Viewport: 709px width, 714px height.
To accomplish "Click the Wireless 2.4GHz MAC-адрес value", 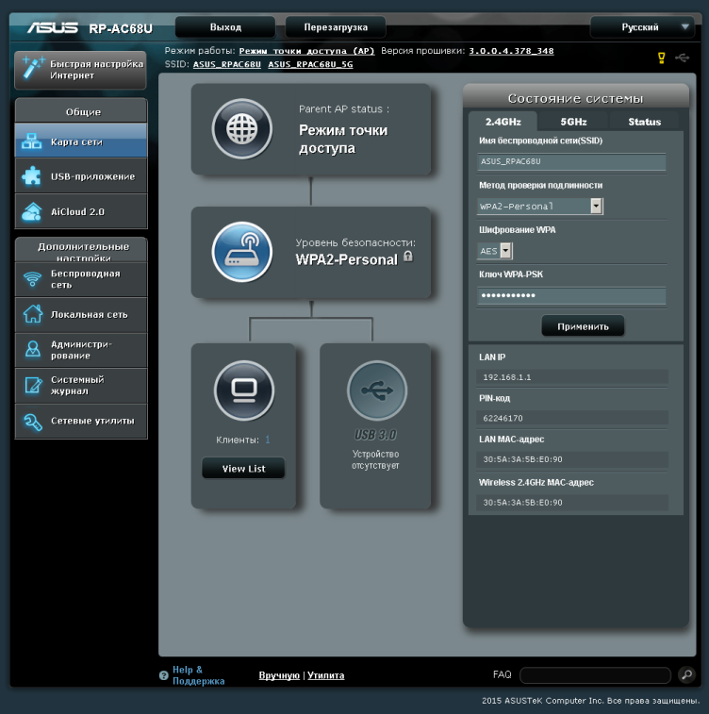I will pos(572,503).
